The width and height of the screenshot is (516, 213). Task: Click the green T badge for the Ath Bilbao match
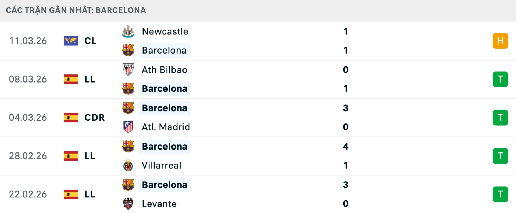coord(500,79)
